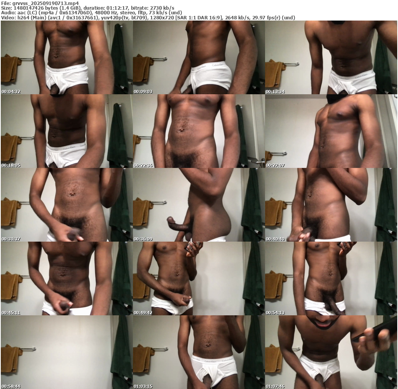Select the thumbnail labeled 00:13:34

[331, 57]
